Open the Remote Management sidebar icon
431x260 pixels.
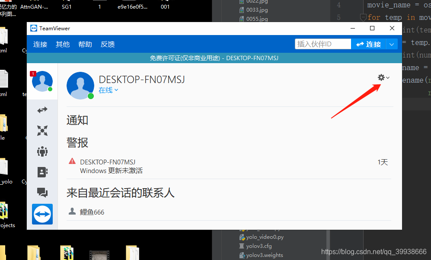(x=42, y=131)
